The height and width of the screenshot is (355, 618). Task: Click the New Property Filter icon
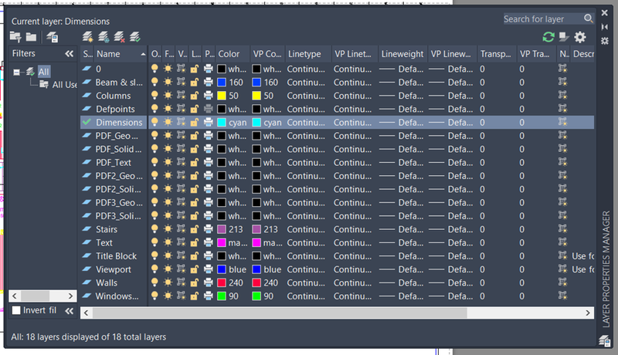pyautogui.click(x=15, y=37)
